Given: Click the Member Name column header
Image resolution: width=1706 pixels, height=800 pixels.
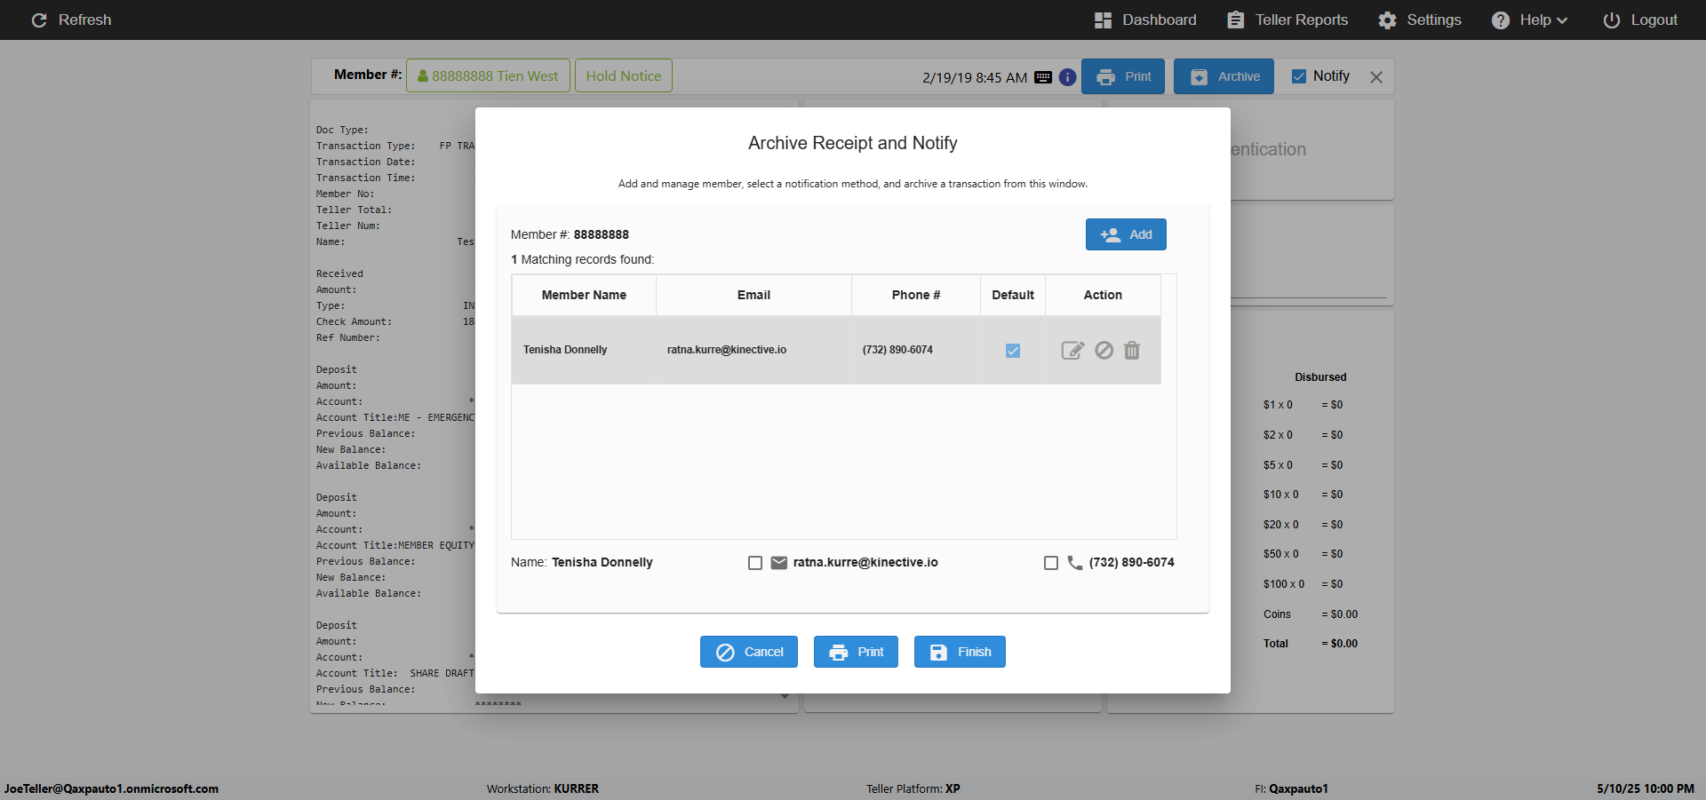Looking at the screenshot, I should tap(584, 295).
